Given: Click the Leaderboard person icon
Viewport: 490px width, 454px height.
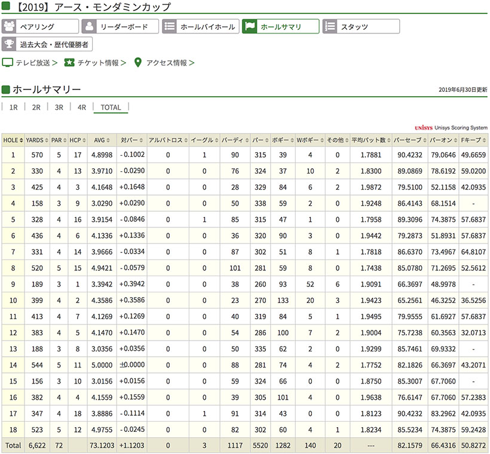Looking at the screenshot, I should [89, 27].
